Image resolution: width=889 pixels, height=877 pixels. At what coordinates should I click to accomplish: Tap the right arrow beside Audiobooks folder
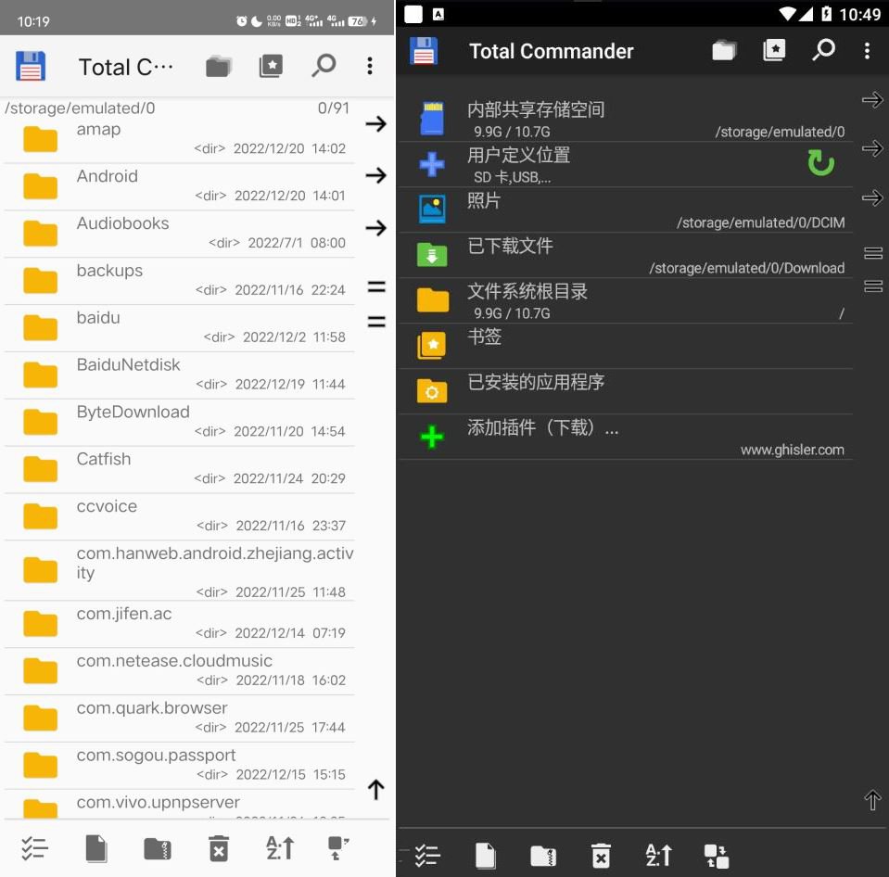[375, 228]
